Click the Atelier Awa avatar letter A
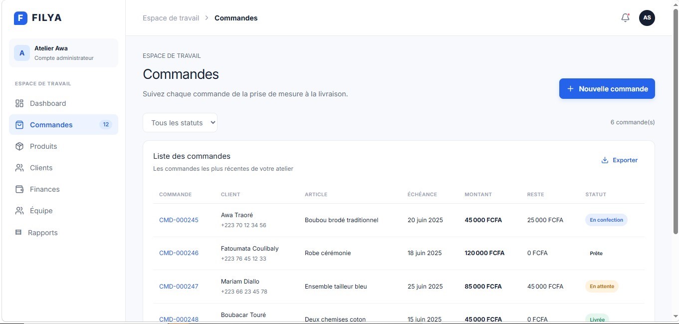Screen dimensions: 679x324 pyautogui.click(x=22, y=53)
